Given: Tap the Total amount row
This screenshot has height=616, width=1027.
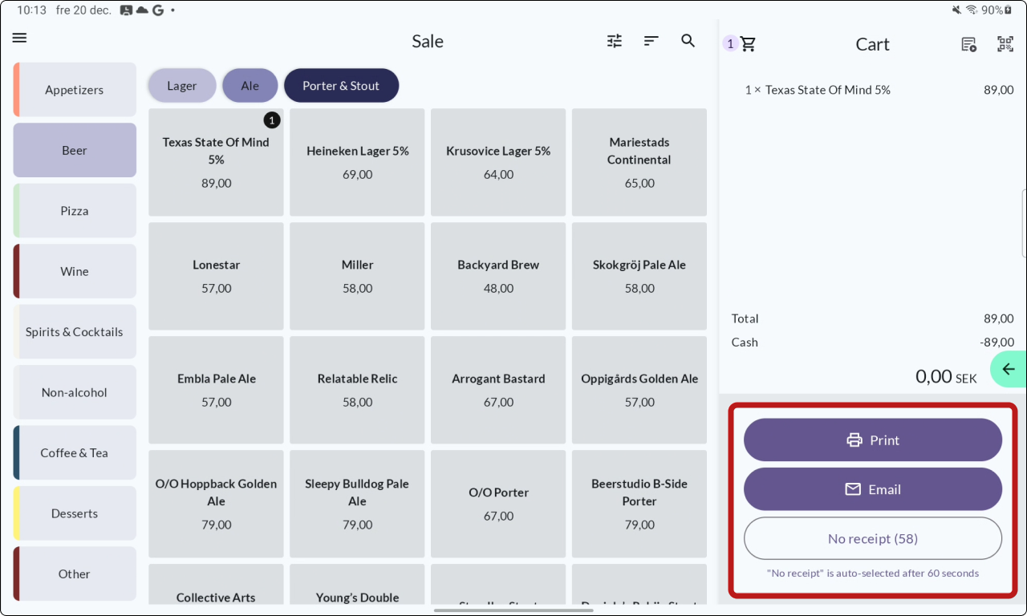Looking at the screenshot, I should pos(873,318).
